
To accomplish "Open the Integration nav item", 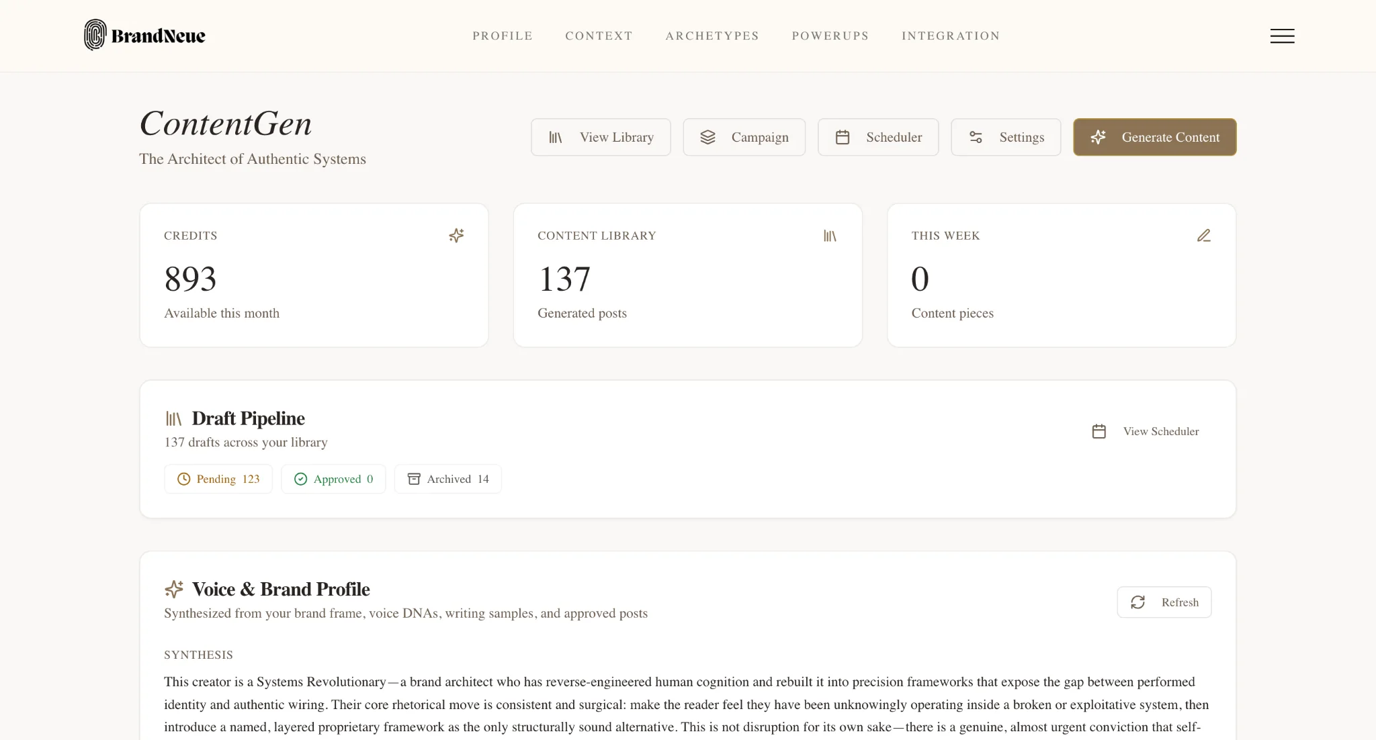I will [x=951, y=36].
